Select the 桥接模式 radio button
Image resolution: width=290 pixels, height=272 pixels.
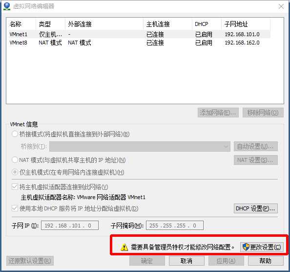point(15,134)
